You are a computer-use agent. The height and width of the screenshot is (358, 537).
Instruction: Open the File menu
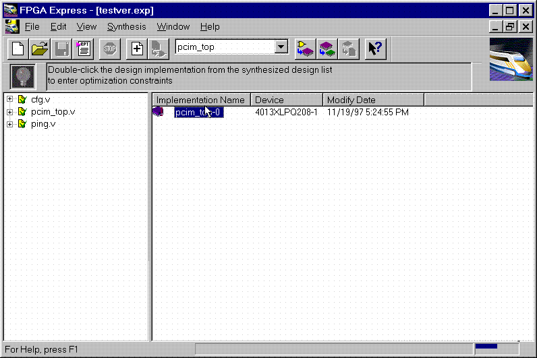[x=32, y=27]
